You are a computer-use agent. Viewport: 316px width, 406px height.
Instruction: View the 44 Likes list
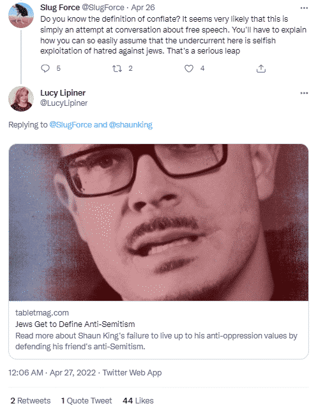click(138, 400)
